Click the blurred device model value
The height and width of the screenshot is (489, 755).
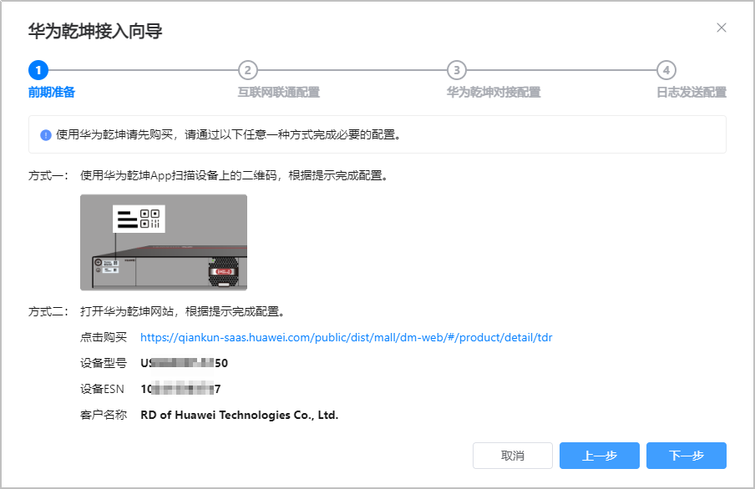pyautogui.click(x=184, y=363)
